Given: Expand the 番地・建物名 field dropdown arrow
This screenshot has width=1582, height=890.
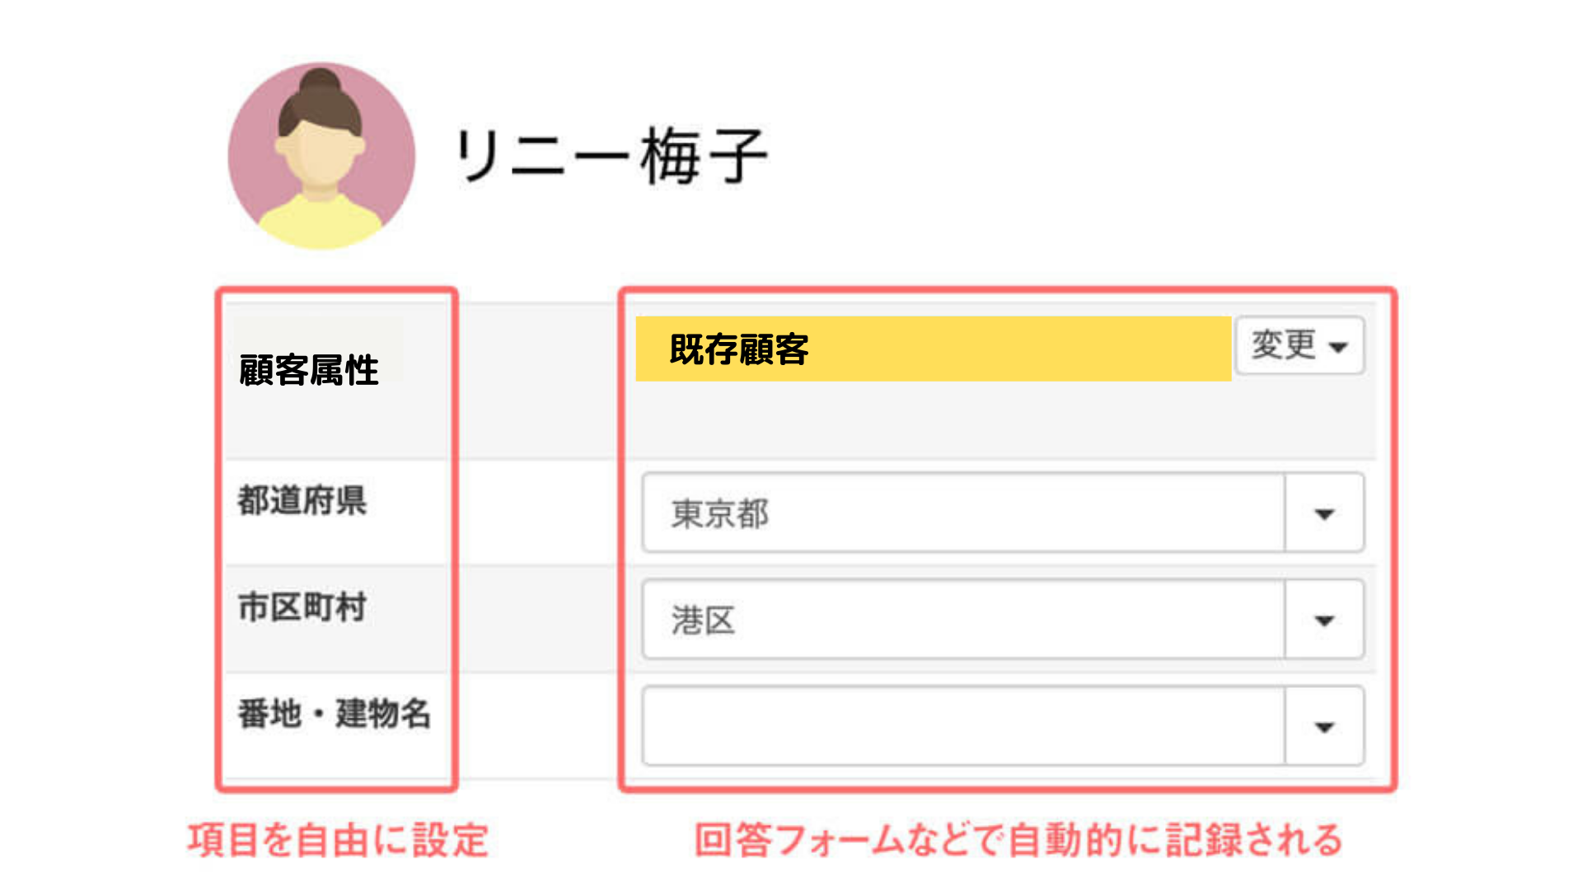Looking at the screenshot, I should [x=1324, y=727].
